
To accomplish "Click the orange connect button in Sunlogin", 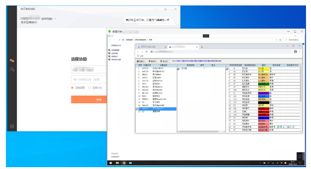I will coord(89,99).
